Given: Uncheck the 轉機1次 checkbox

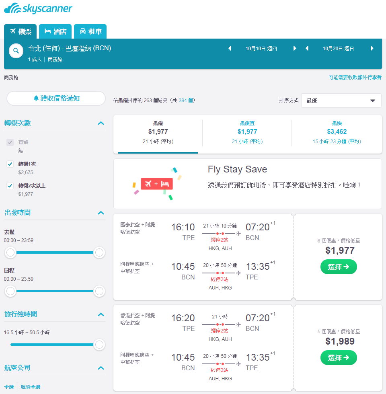Looking at the screenshot, I should point(10,164).
